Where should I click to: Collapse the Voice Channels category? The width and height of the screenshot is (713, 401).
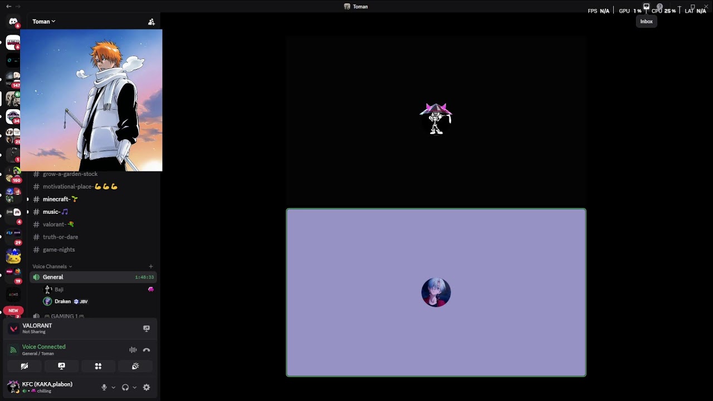click(52, 266)
